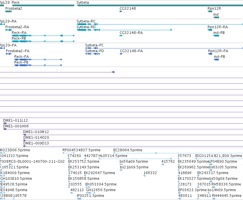Click the RH58336.5prime EST label
Screen dimensions: 243x200
226,184
